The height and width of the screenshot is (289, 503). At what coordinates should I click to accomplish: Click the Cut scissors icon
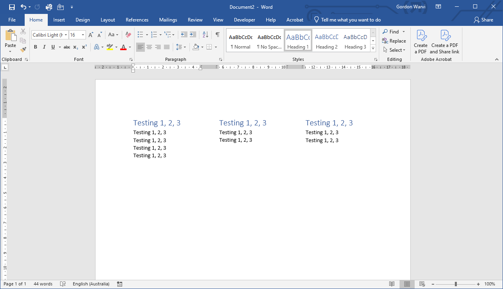pos(23,31)
